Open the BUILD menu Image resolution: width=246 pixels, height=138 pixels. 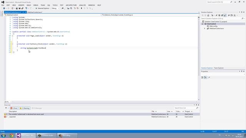click(x=29, y=5)
